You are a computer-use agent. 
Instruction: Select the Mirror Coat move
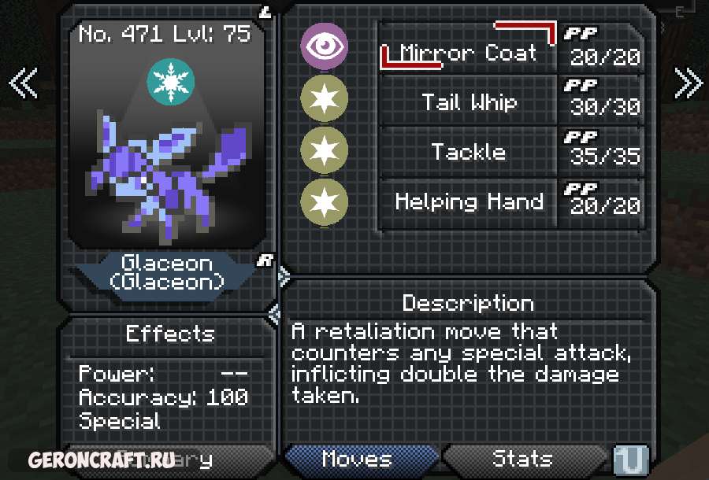click(x=468, y=47)
